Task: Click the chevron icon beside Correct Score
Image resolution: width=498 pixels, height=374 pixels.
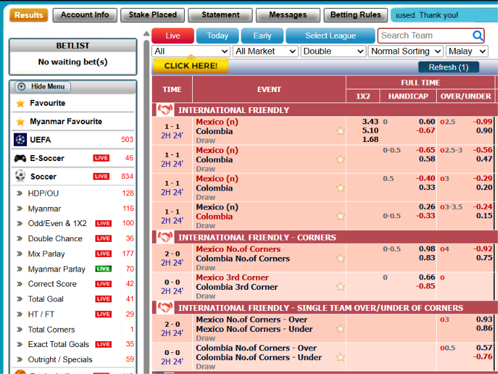Action: [20, 283]
